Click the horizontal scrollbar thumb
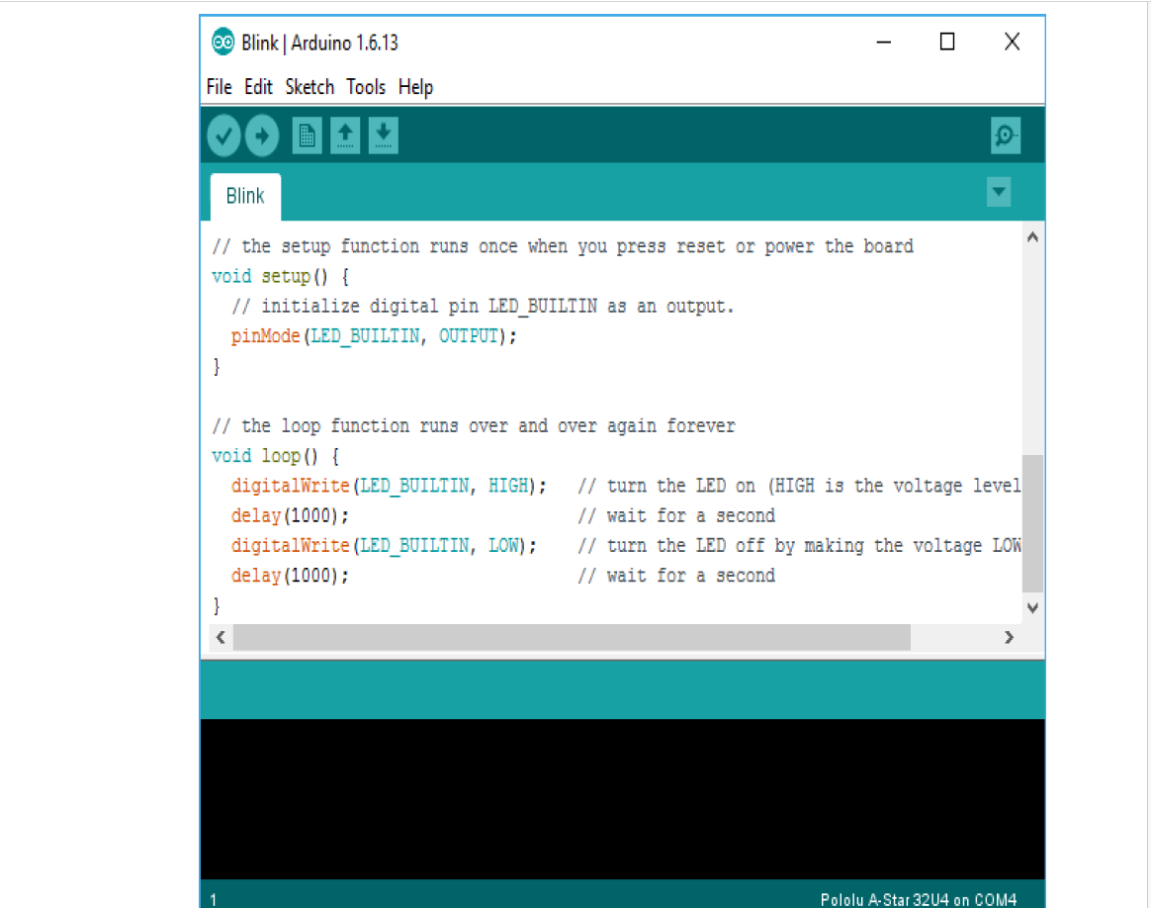 click(x=572, y=637)
